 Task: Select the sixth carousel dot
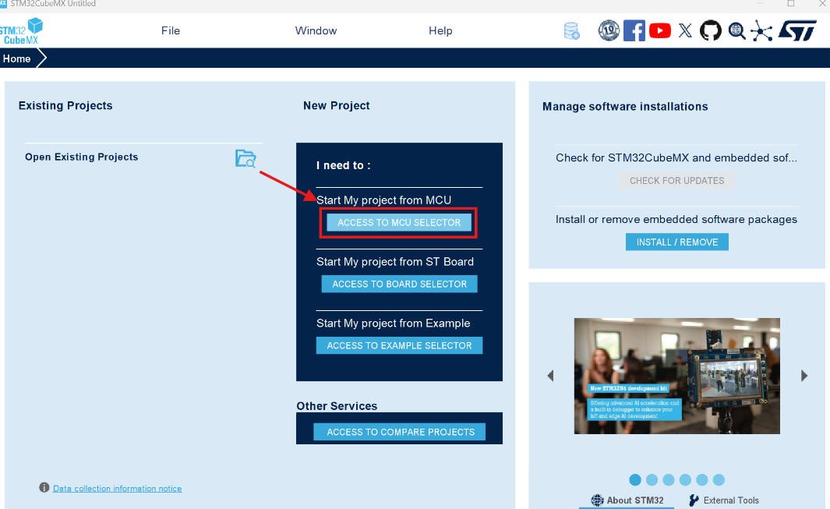[719, 480]
